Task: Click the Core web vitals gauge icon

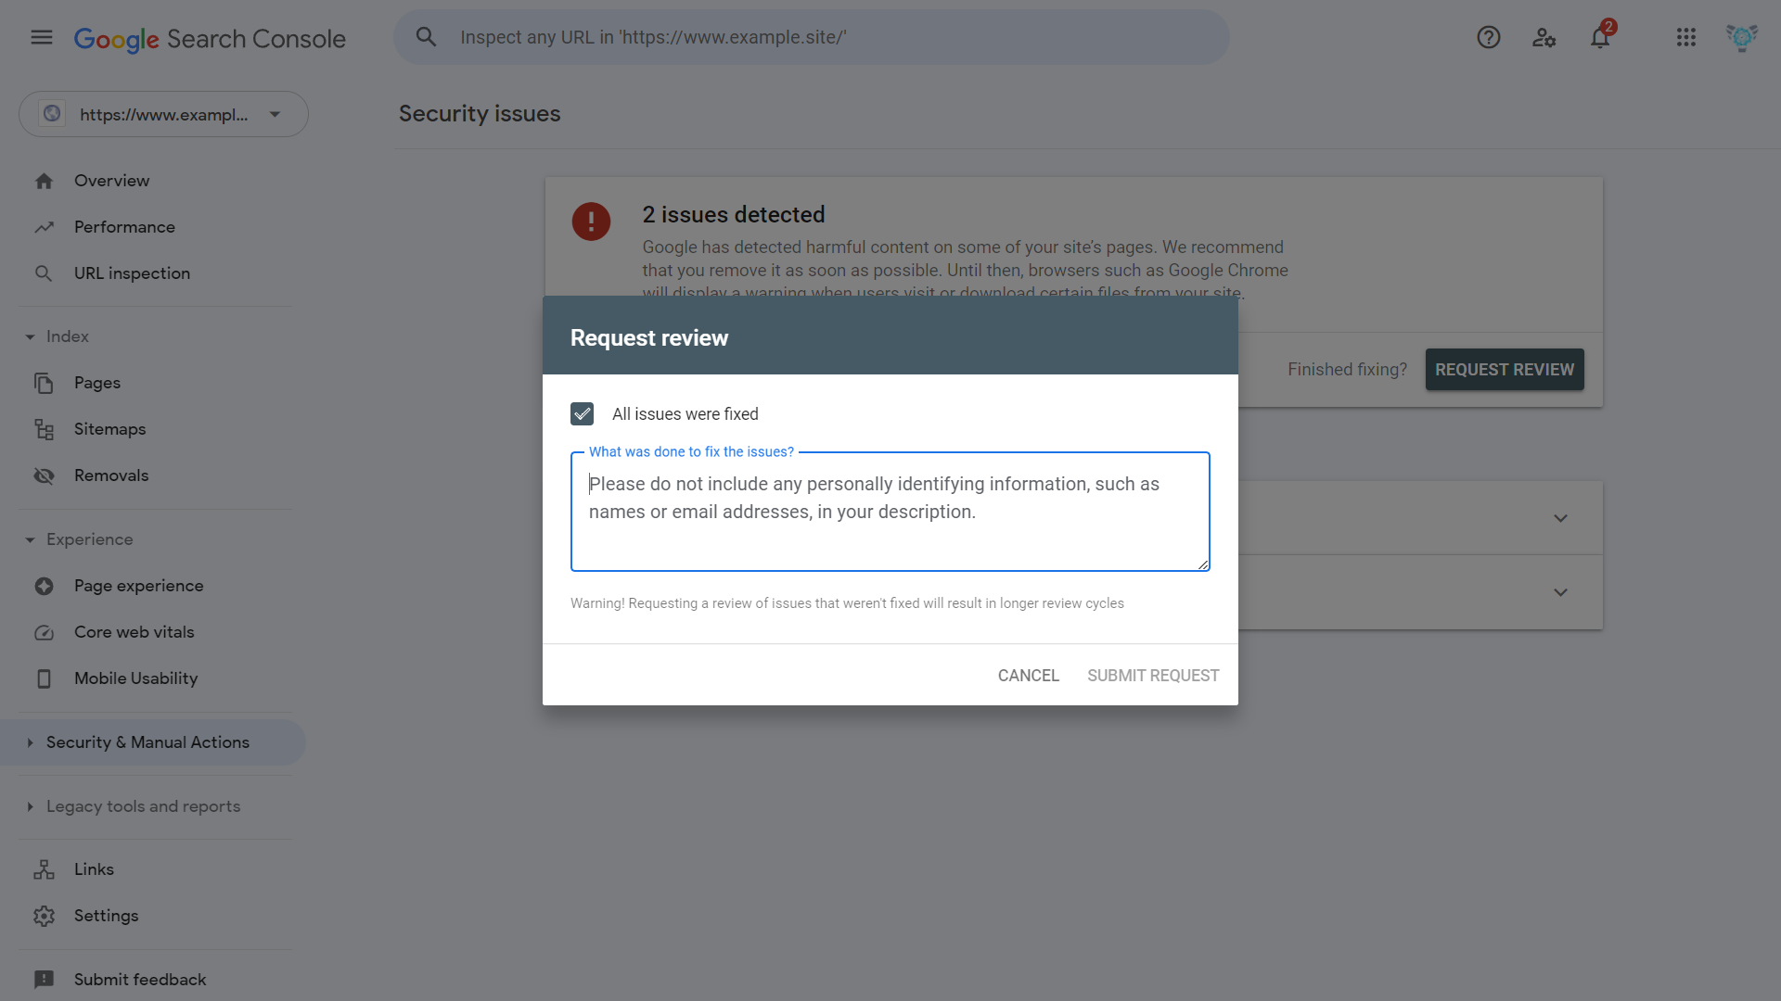Action: pyautogui.click(x=44, y=632)
